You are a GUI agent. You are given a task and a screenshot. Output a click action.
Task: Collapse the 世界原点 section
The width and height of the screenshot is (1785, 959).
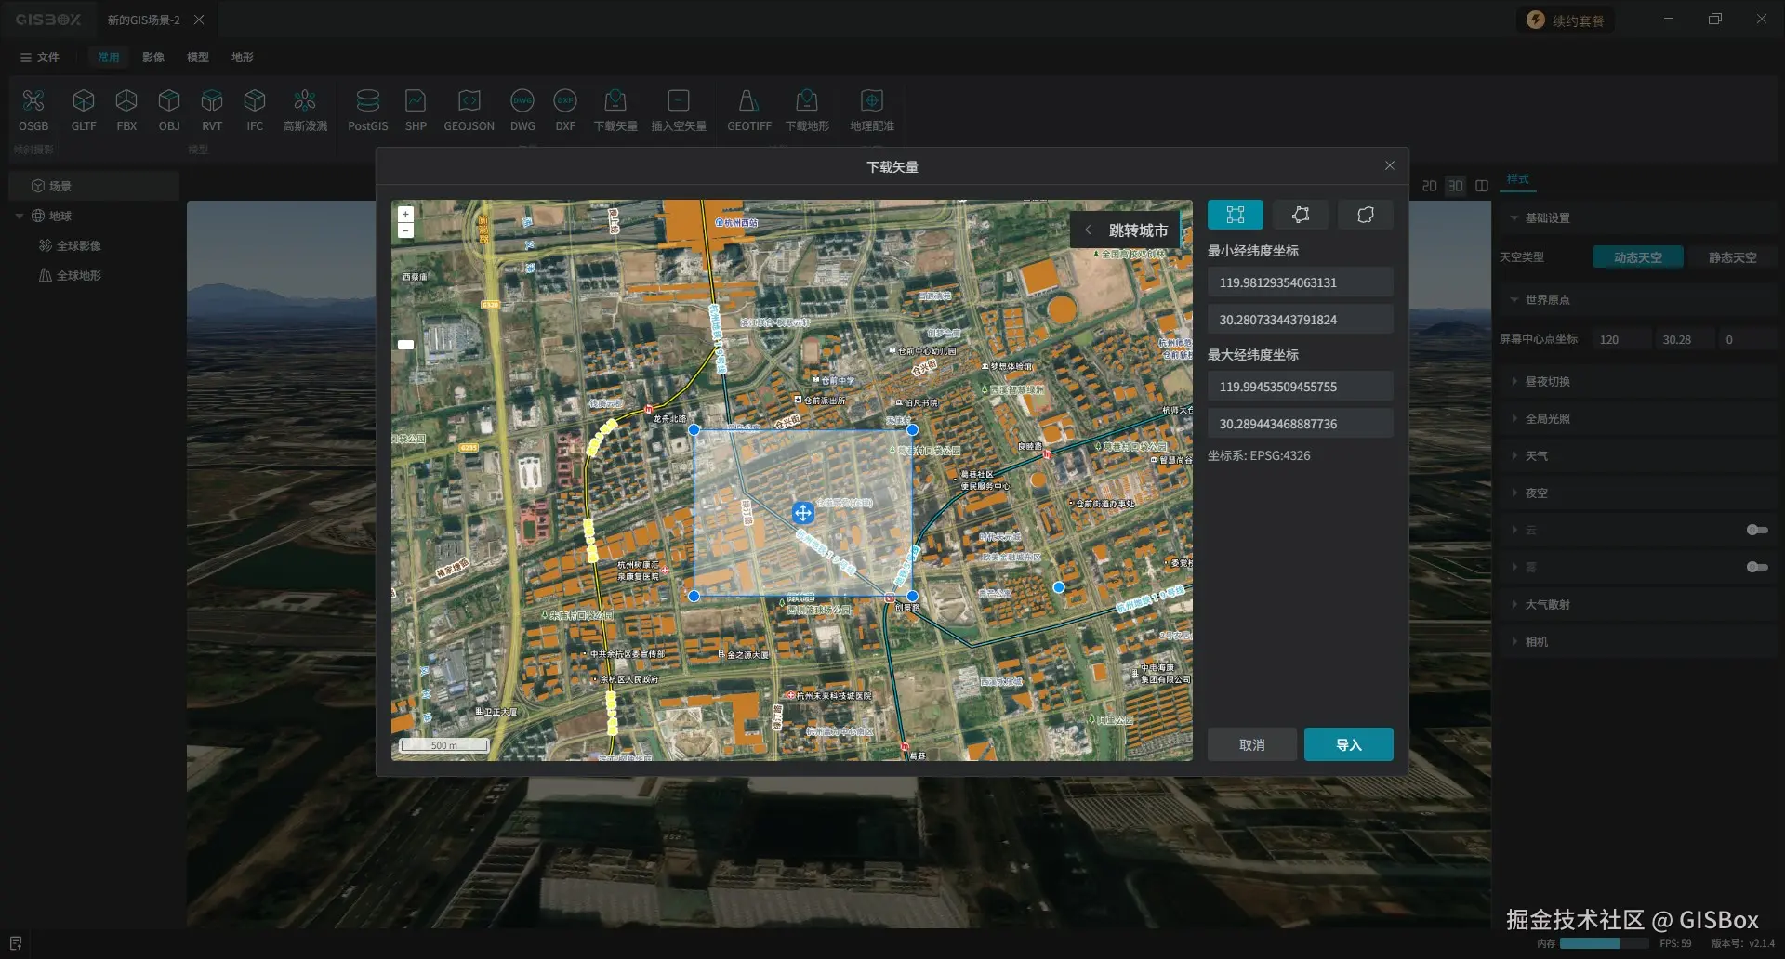[1514, 300]
